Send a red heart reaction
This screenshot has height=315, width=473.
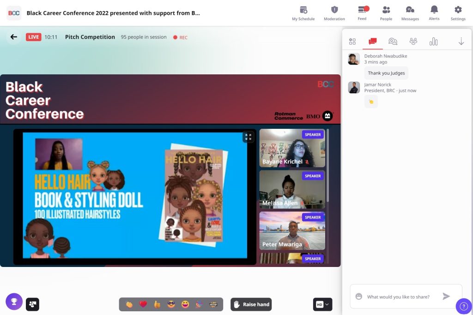click(143, 304)
